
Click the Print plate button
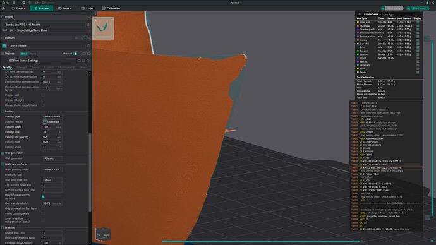(x=419, y=8)
